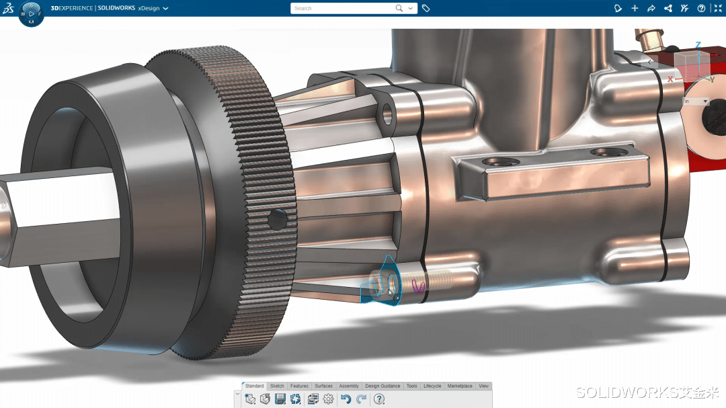
Task: Switch to the Sketch toolbar tab
Action: pyautogui.click(x=276, y=386)
